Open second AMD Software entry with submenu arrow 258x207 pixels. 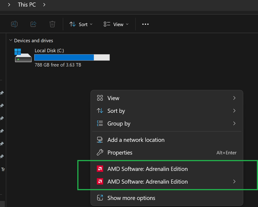[166, 182]
